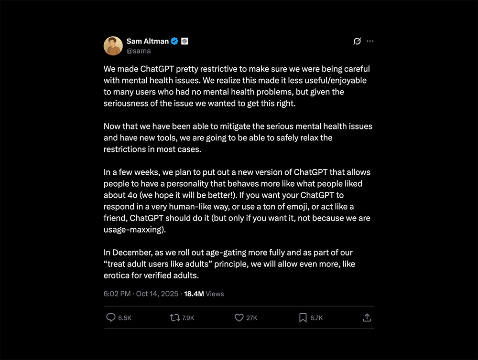Click the blue verified checkmark badge
This screenshot has height=360, width=478.
tap(175, 41)
